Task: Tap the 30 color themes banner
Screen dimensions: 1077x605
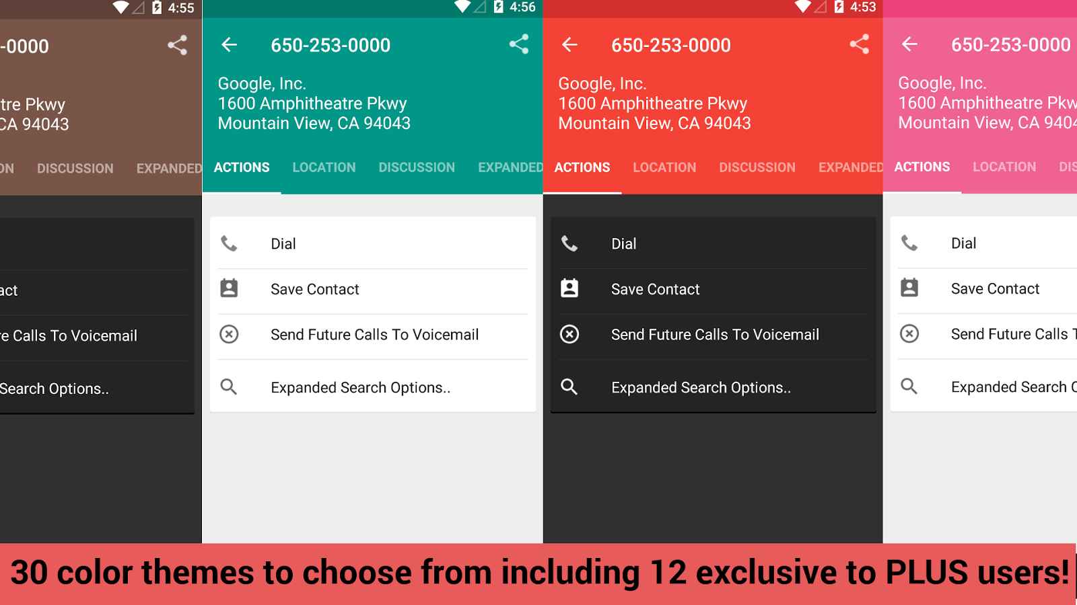Action: click(x=538, y=573)
